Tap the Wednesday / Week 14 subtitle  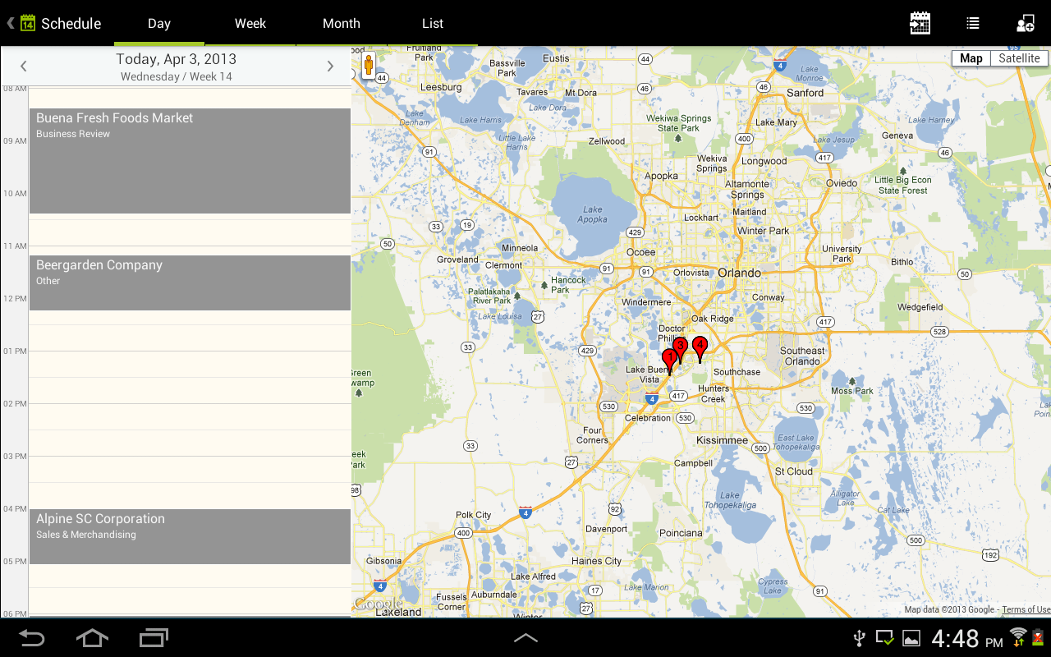coord(176,76)
